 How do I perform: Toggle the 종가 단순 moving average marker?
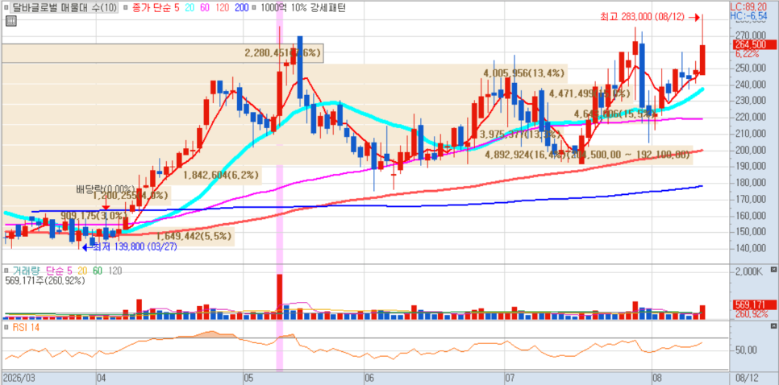pos(126,8)
